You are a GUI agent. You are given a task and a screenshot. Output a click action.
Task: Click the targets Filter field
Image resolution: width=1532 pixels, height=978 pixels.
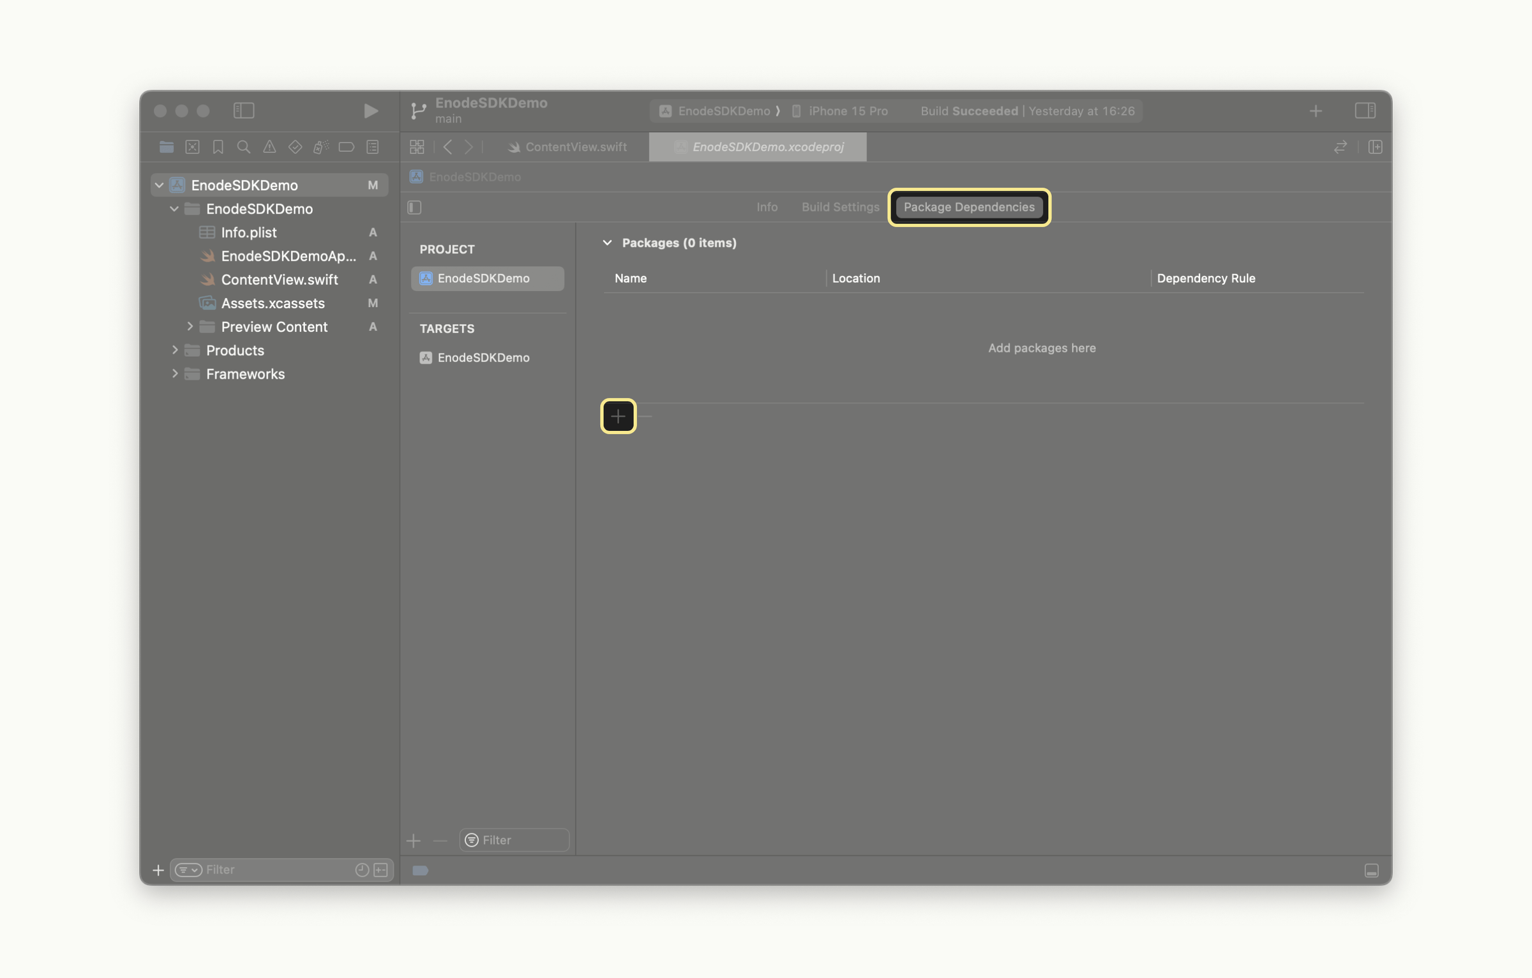[x=521, y=840]
